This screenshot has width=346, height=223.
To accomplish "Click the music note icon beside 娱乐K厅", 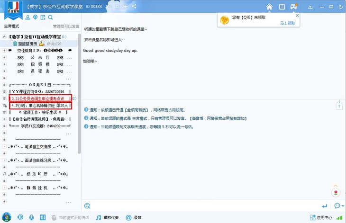I will point(4,174).
